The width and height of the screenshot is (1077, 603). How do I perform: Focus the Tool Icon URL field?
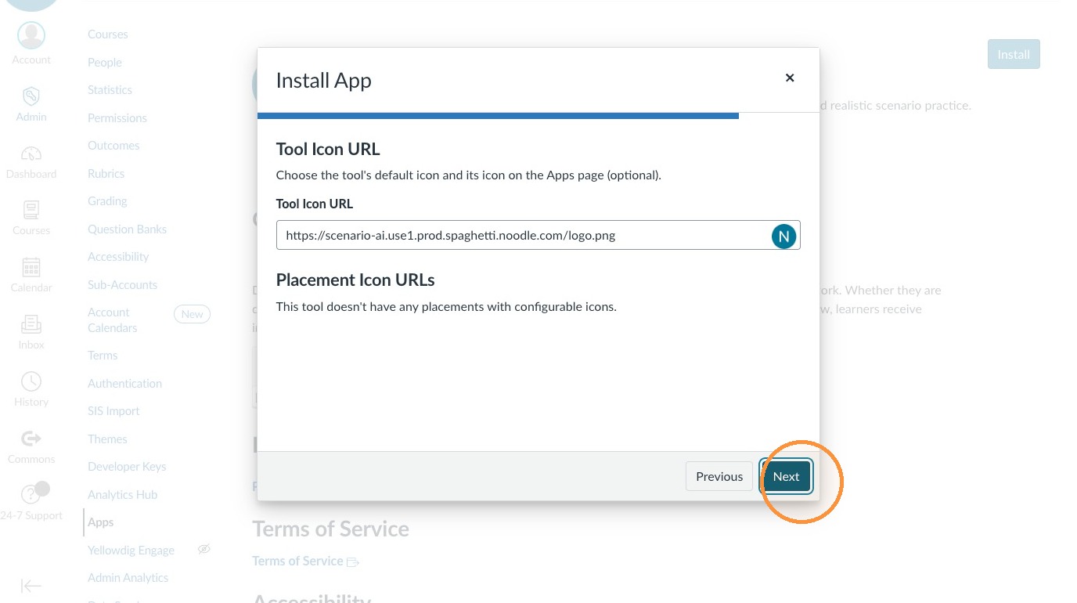click(538, 235)
